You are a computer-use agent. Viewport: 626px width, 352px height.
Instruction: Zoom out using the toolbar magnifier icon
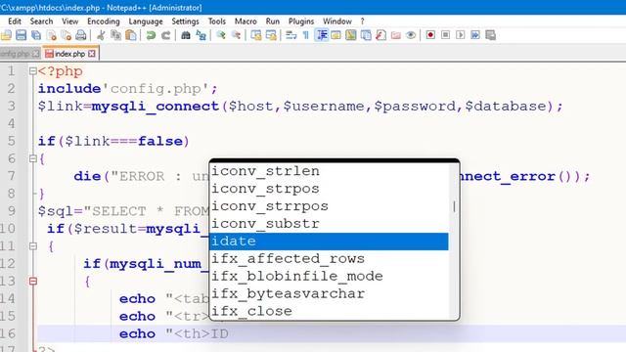236,35
